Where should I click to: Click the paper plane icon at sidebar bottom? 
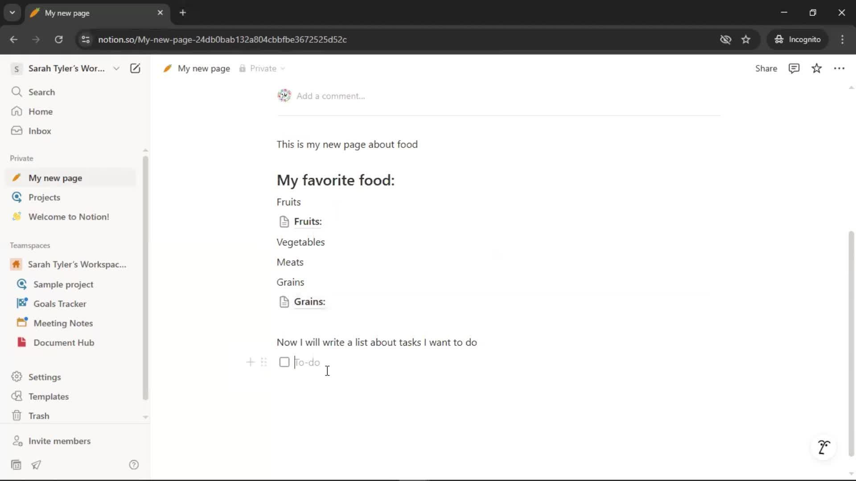(x=36, y=465)
